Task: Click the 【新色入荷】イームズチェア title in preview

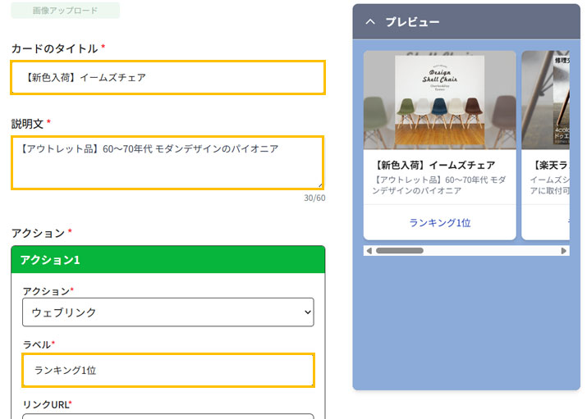Action: (x=434, y=165)
